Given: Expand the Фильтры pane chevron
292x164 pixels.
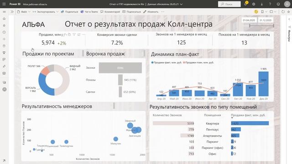Looking at the screenshot, I should point(289,19).
